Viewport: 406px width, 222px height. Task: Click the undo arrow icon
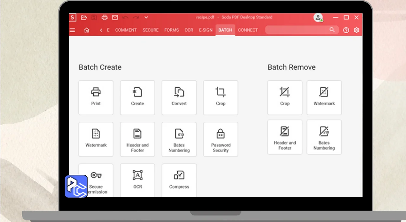[125, 17]
